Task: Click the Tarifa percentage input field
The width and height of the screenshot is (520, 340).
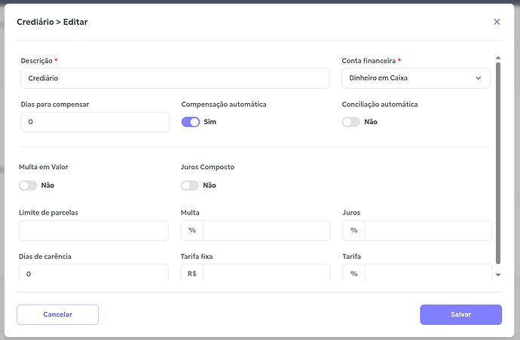Action: (427, 272)
